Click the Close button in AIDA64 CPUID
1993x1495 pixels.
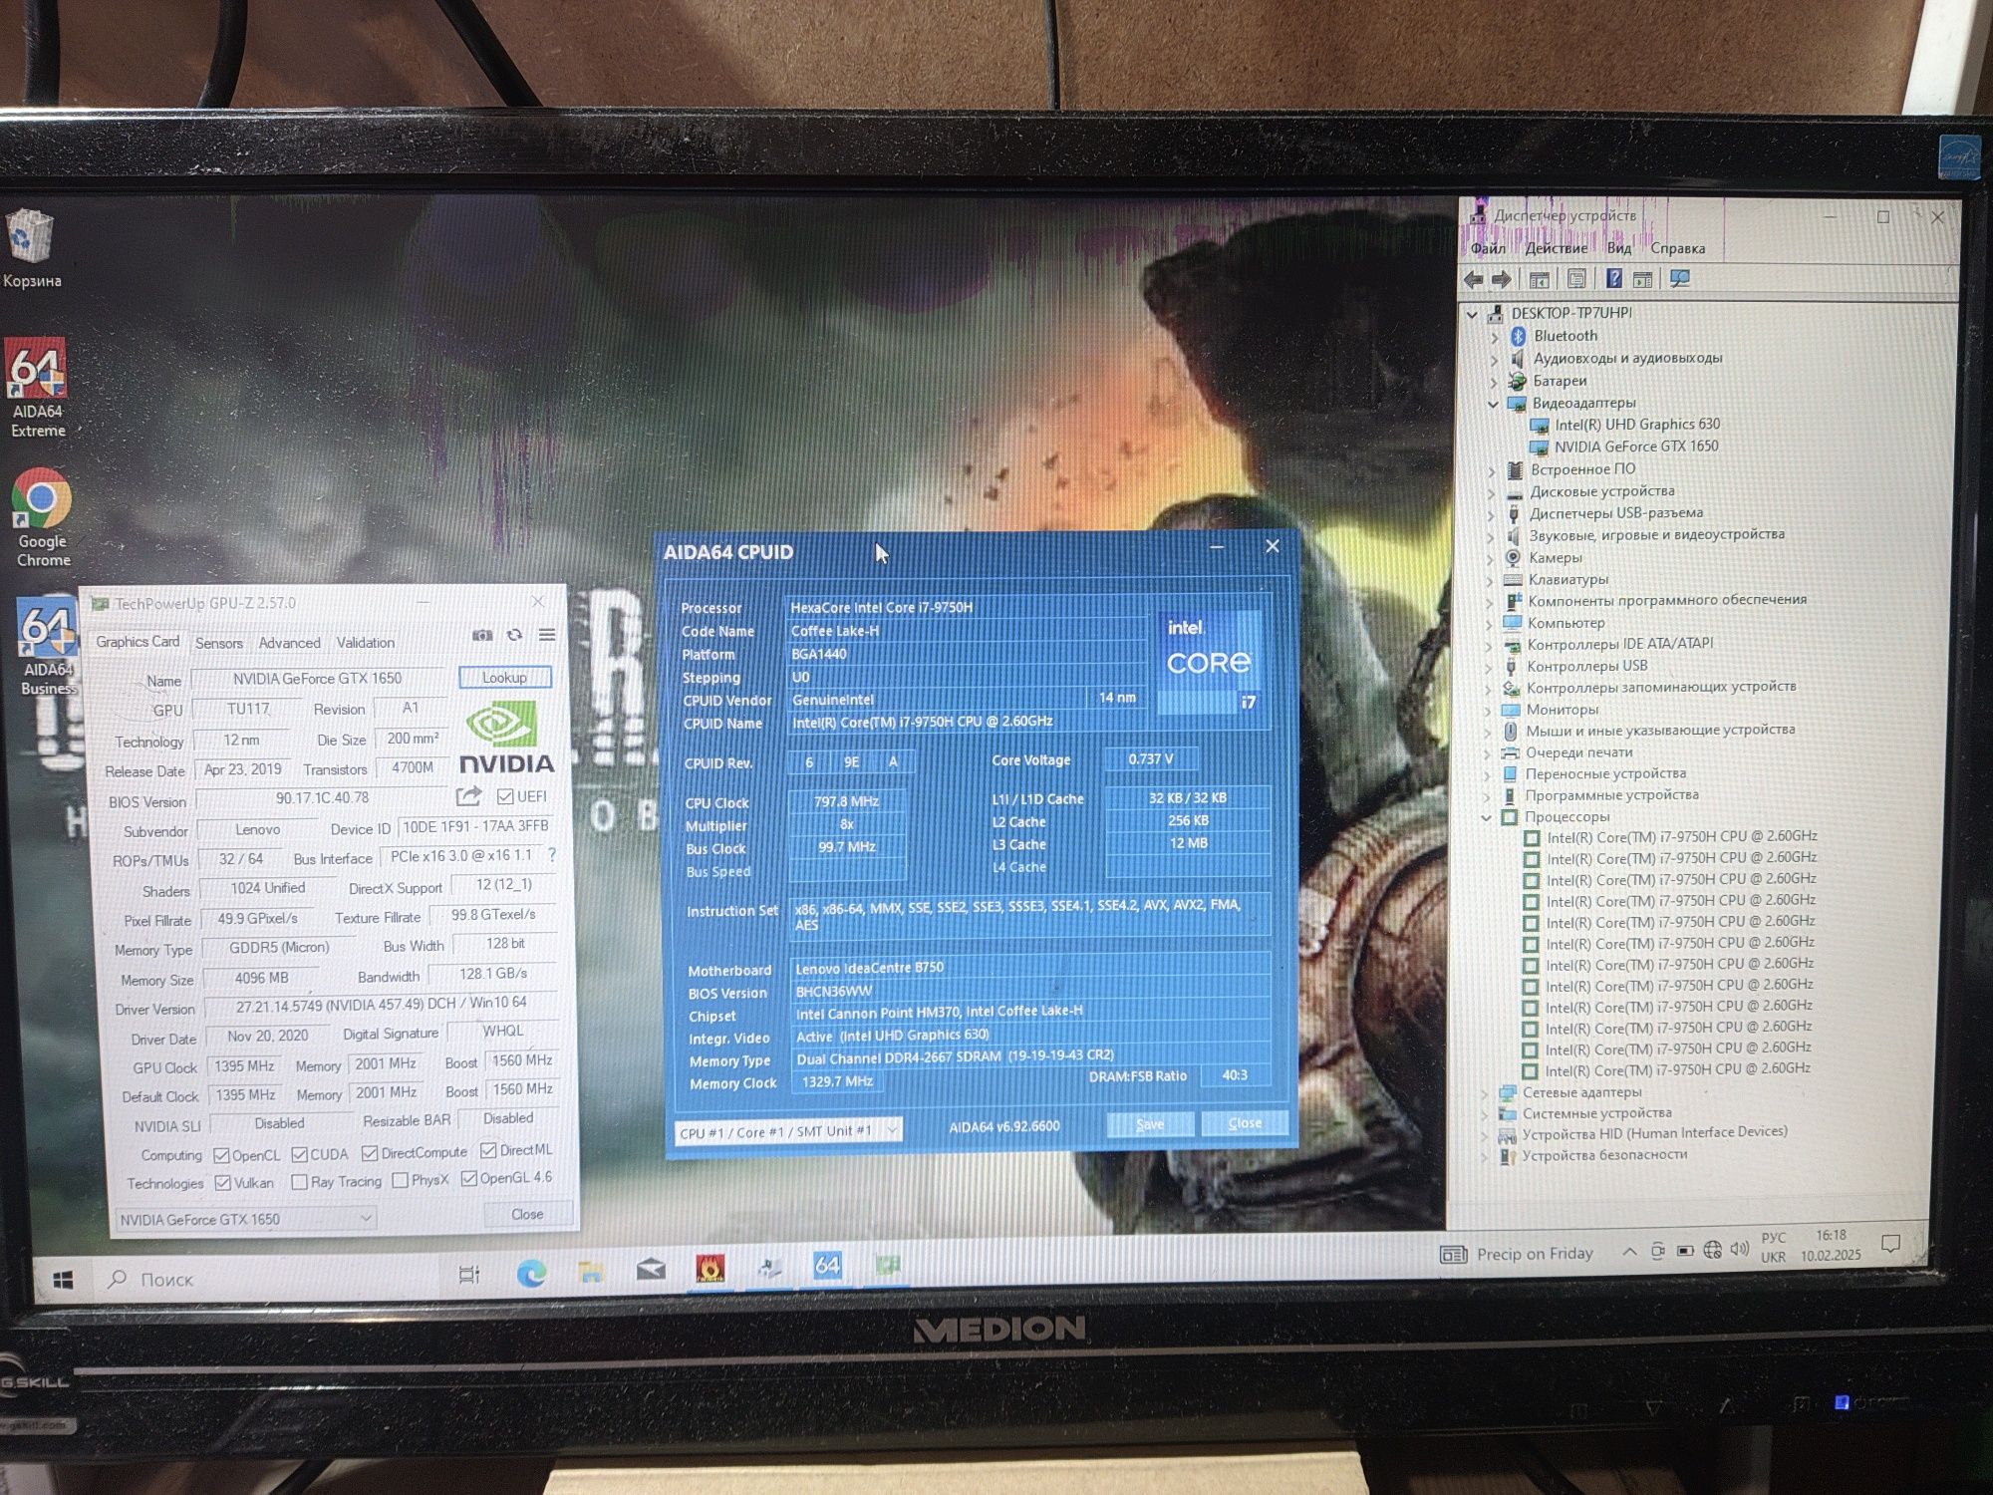(1245, 1123)
